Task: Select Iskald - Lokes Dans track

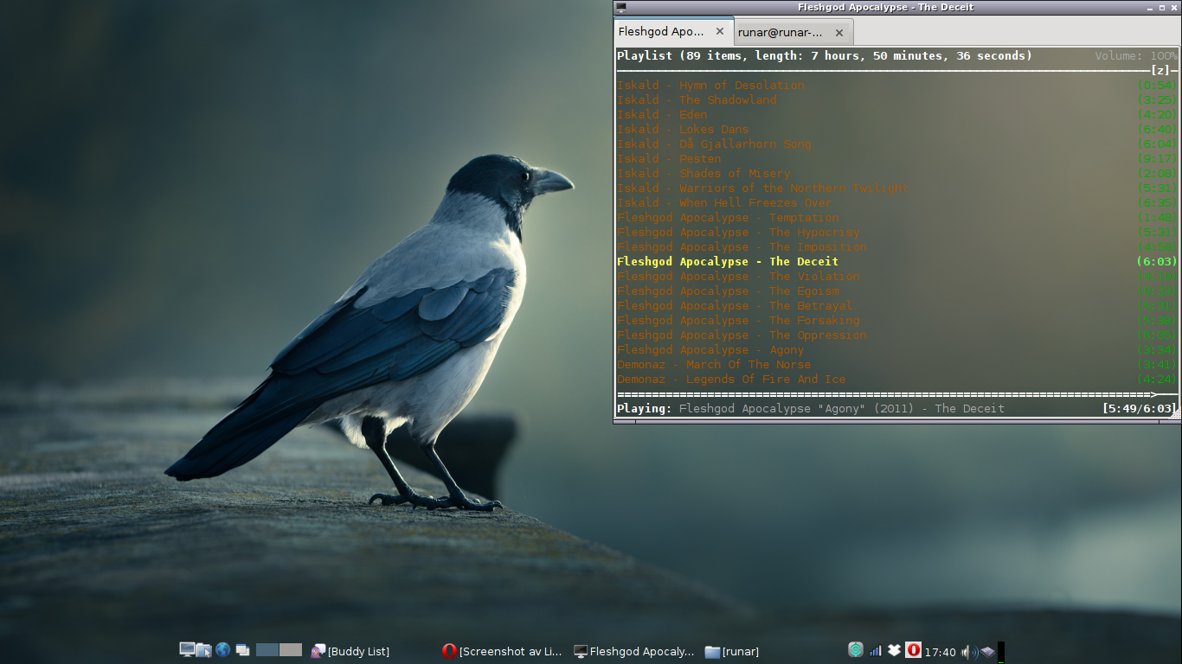Action: (683, 129)
